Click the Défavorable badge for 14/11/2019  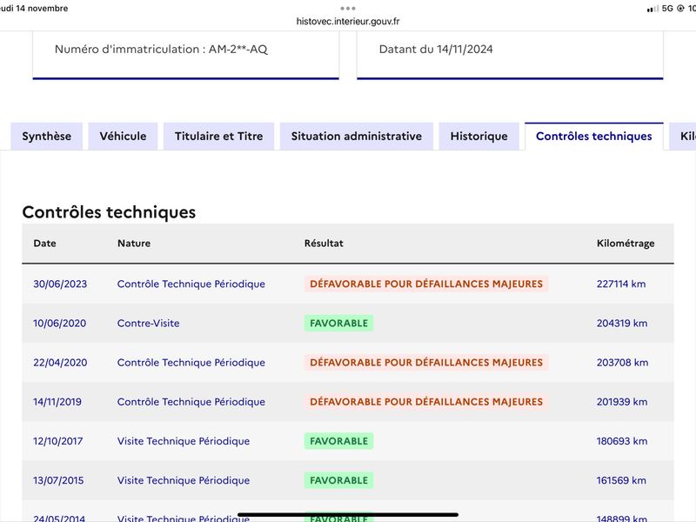pyautogui.click(x=426, y=402)
